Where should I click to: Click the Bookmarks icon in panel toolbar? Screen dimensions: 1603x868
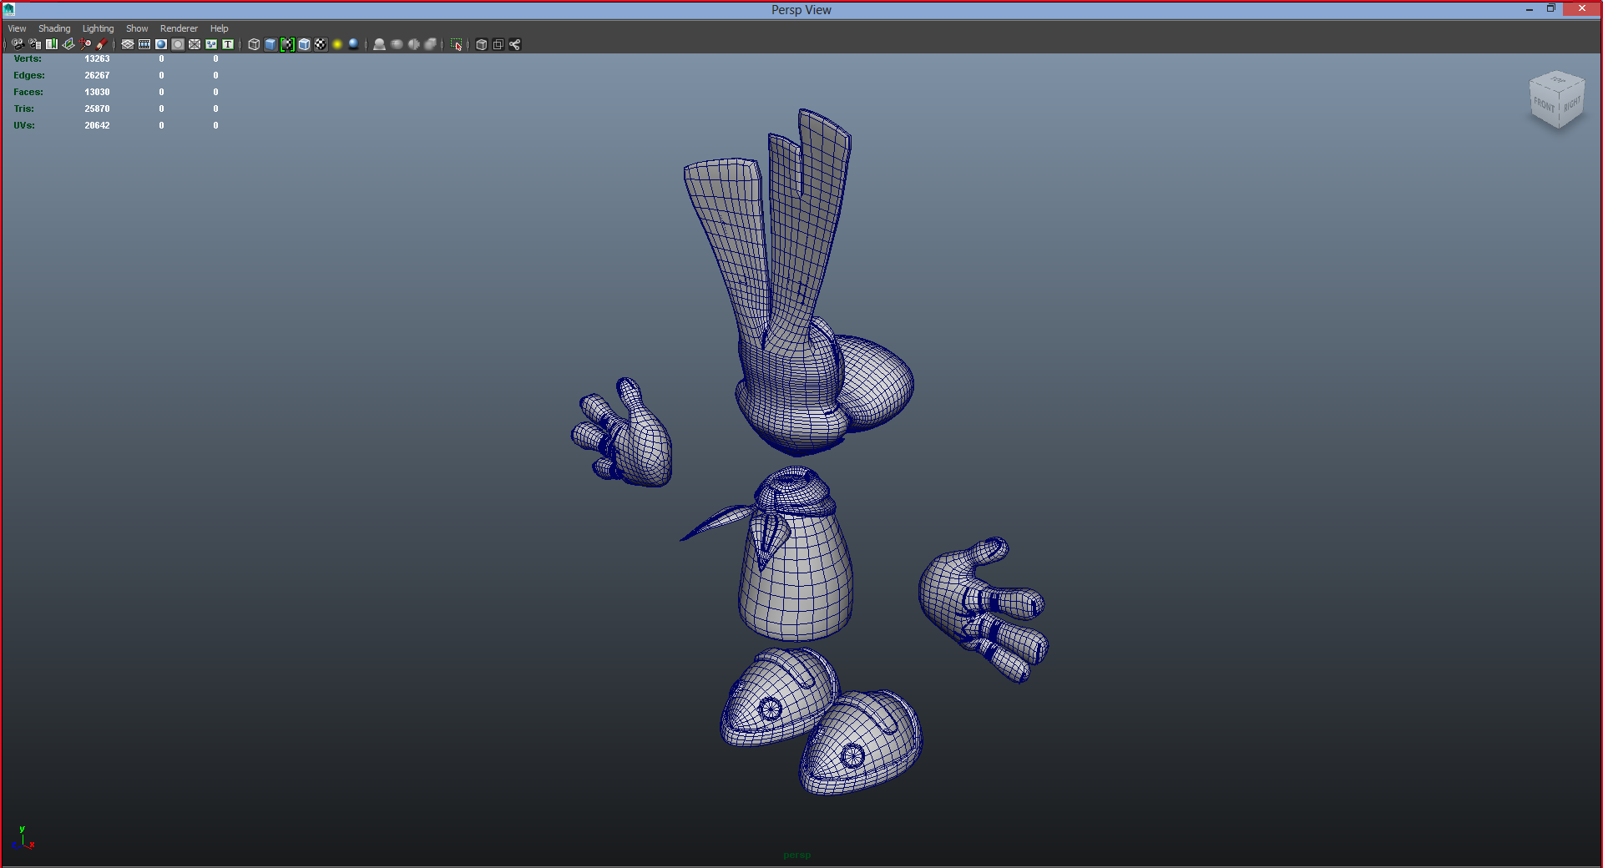pyautogui.click(x=52, y=44)
